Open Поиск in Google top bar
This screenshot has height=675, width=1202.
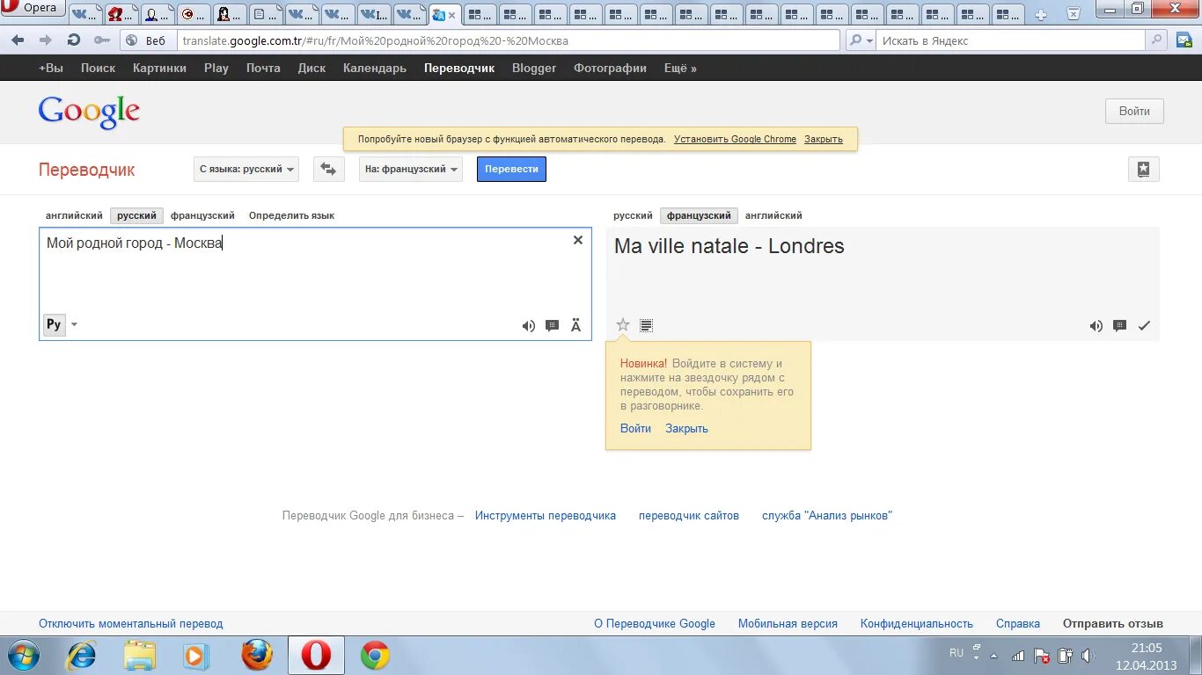[x=98, y=68]
